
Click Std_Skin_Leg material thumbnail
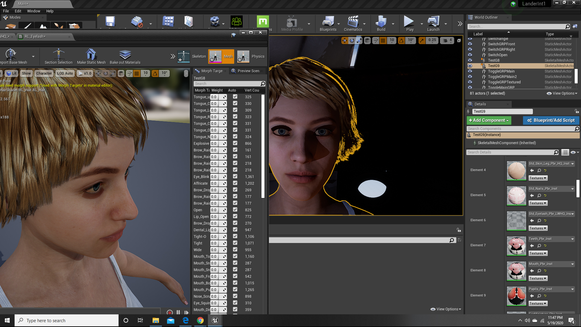(x=516, y=171)
